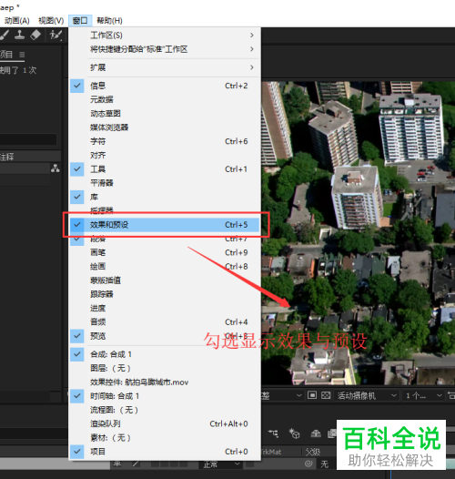Click the project flowchart view icon
455x479 pixels.
point(56,168)
